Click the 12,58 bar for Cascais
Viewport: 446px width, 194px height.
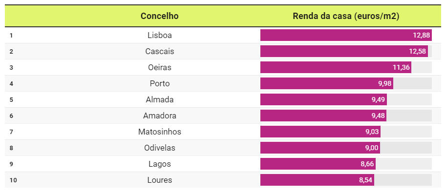(344, 51)
